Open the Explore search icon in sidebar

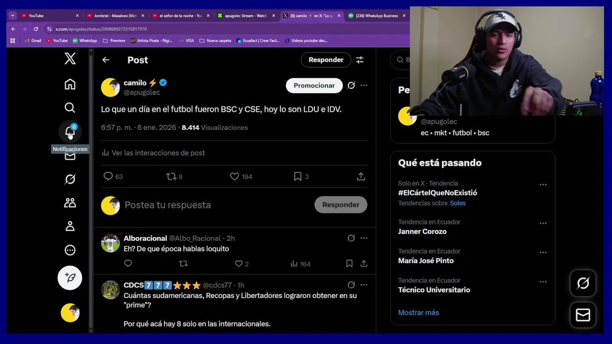coord(70,107)
